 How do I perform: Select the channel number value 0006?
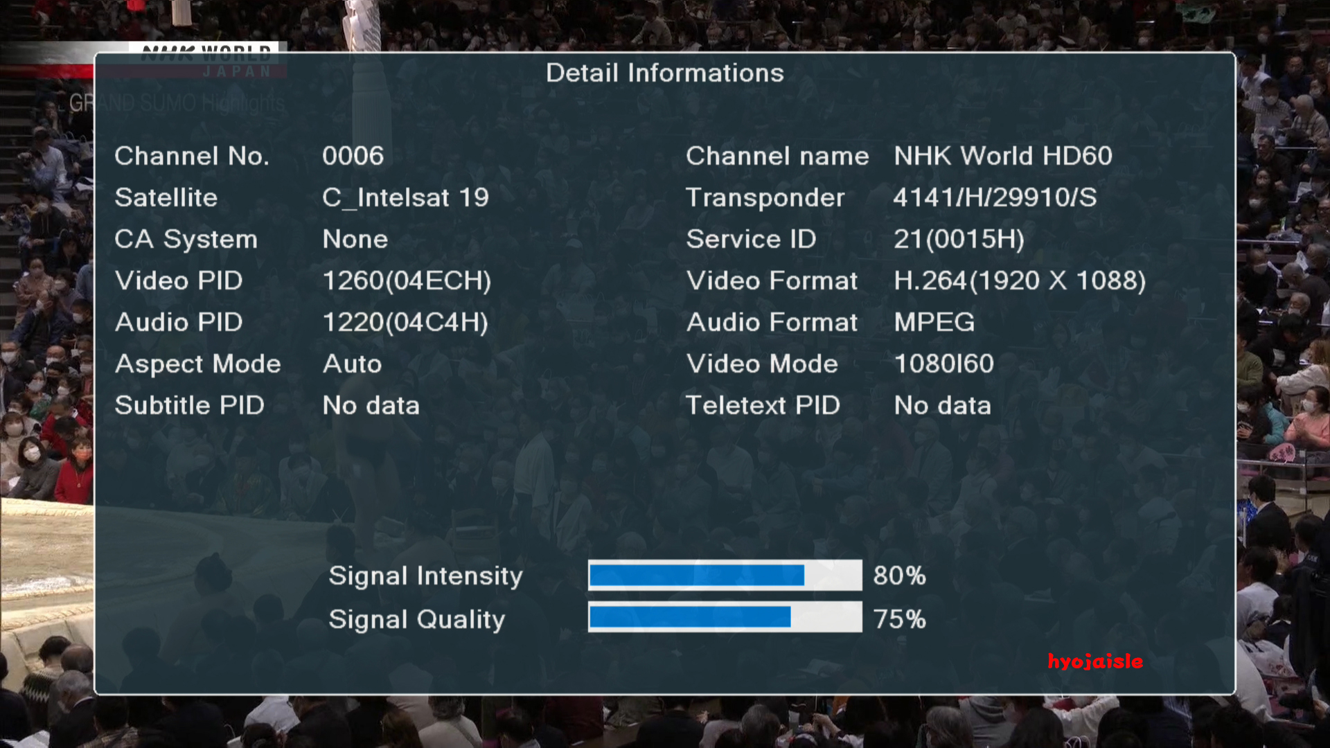click(353, 156)
